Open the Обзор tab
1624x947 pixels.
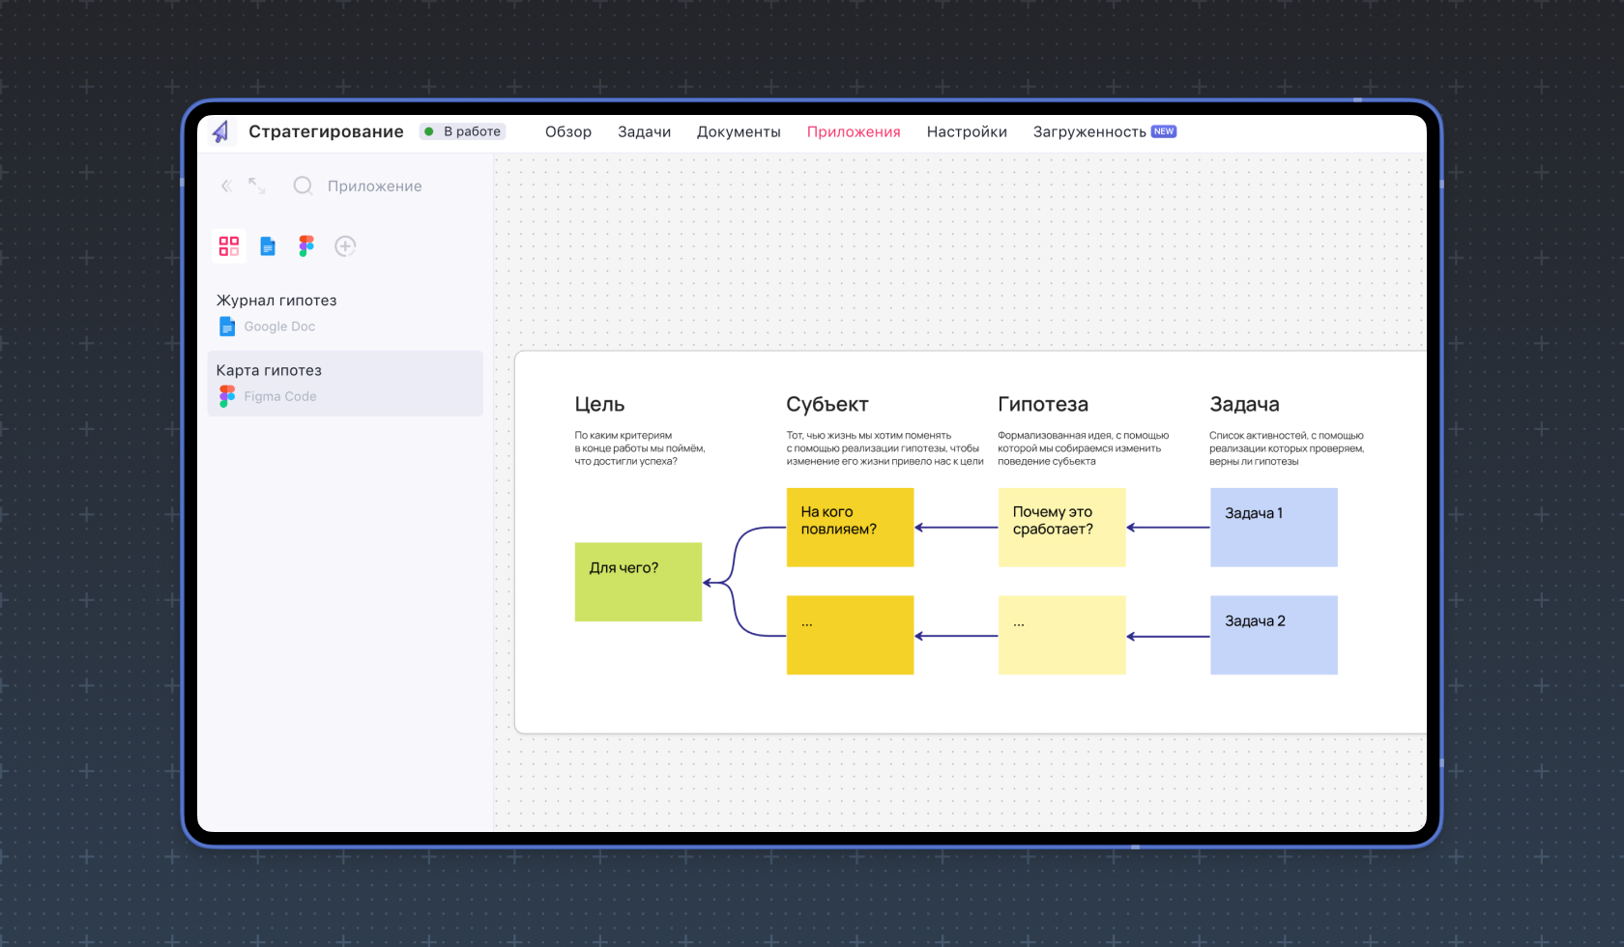(x=567, y=131)
